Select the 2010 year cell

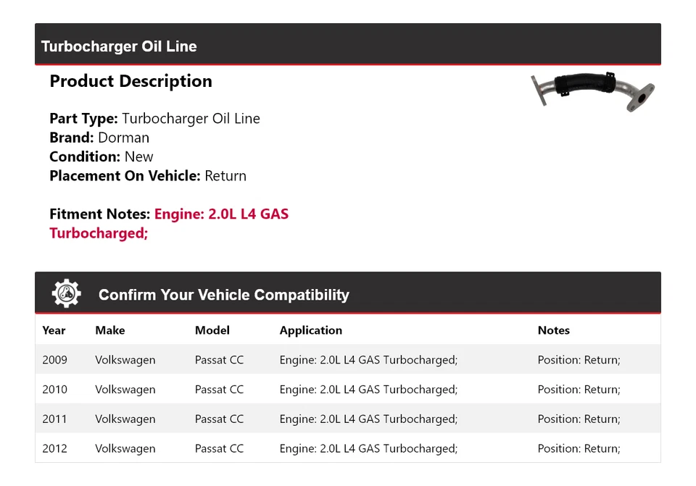(55, 390)
